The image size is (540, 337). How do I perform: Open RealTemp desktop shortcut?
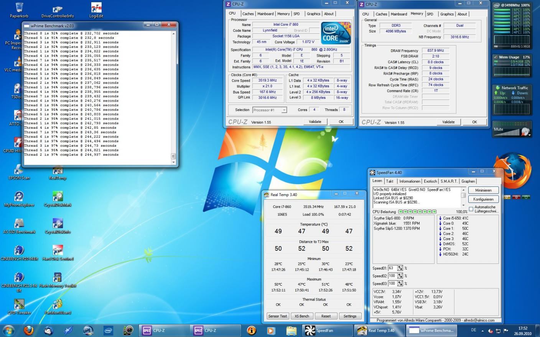point(58,173)
